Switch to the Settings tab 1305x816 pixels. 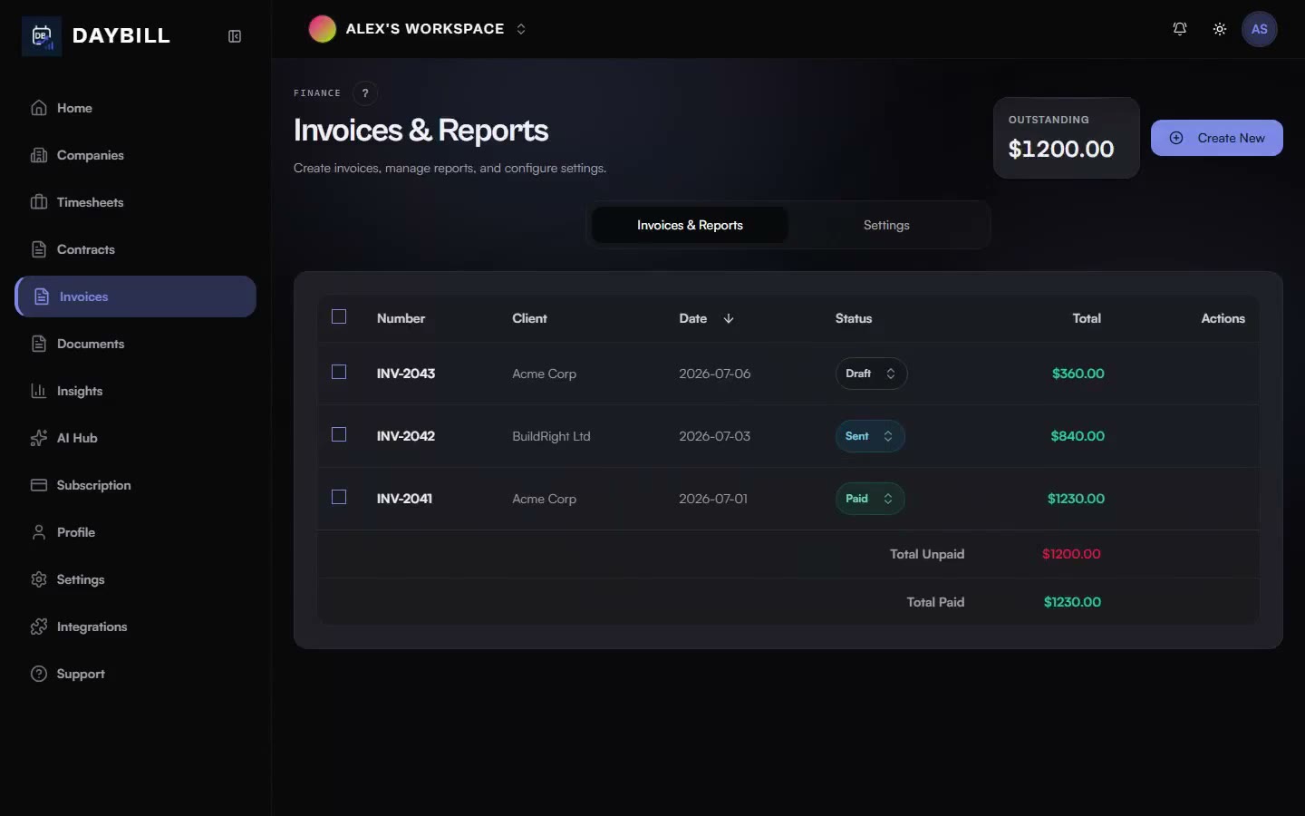886,225
